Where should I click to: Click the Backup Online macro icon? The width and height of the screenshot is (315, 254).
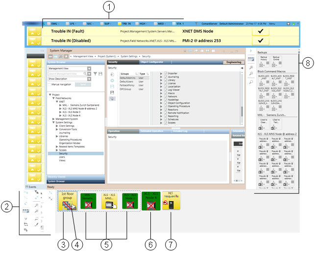276,61
